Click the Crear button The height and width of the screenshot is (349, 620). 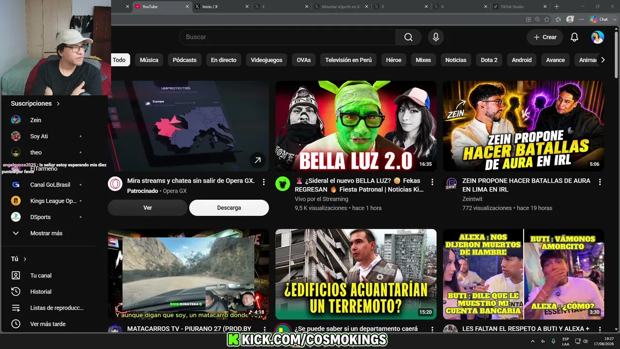545,37
